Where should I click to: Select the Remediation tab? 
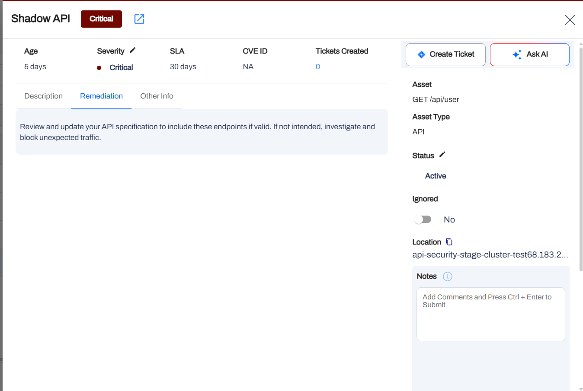pyautogui.click(x=101, y=96)
